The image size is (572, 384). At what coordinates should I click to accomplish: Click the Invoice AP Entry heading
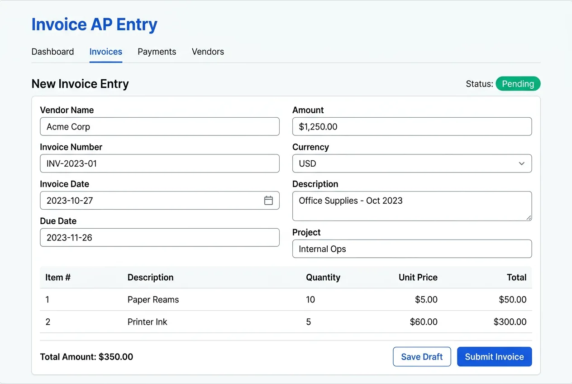click(x=94, y=24)
